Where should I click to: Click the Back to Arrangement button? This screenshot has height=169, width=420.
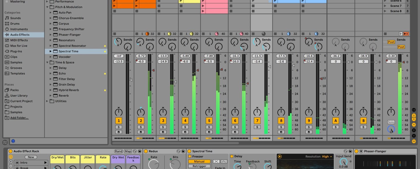click(406, 34)
